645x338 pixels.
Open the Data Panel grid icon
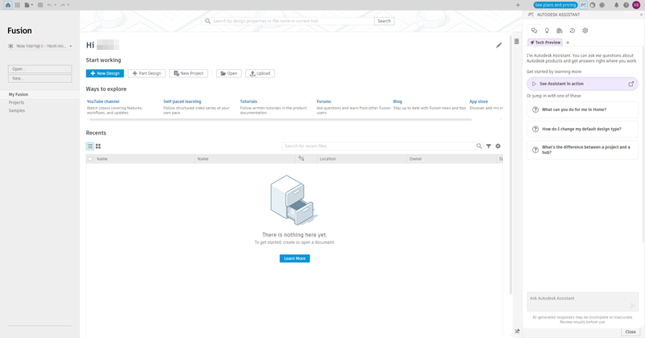point(17,5)
